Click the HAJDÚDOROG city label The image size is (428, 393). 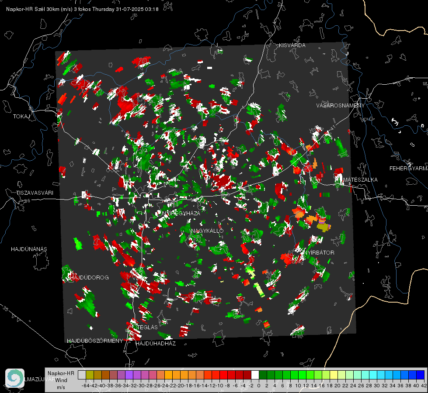click(89, 278)
